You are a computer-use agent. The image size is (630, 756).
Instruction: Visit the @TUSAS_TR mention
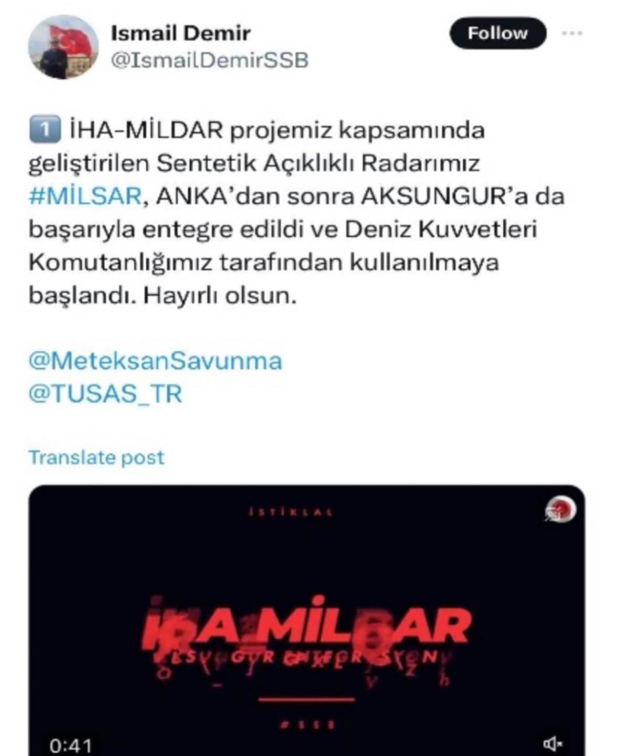(x=105, y=394)
